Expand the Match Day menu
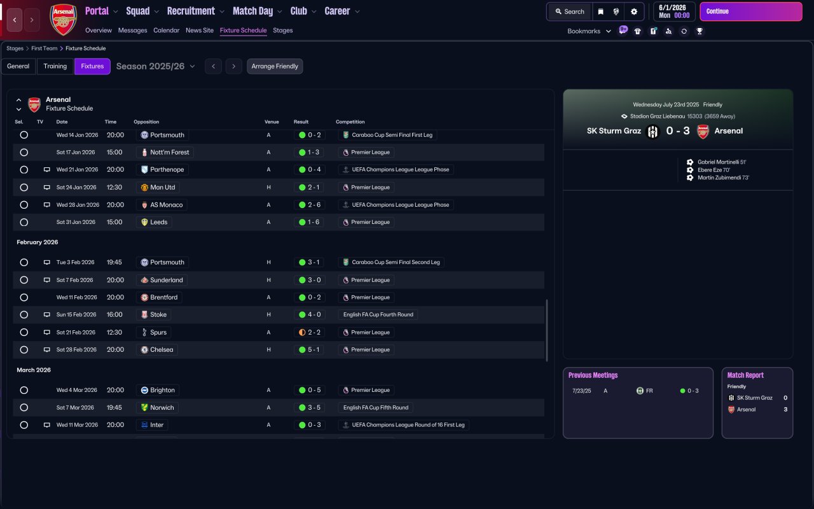Viewport: 814px width, 509px height. click(257, 11)
